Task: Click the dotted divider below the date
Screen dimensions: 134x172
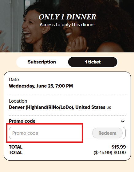Action: pyautogui.click(x=67, y=94)
